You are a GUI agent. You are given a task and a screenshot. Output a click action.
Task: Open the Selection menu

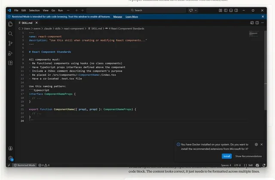(x=34, y=10)
